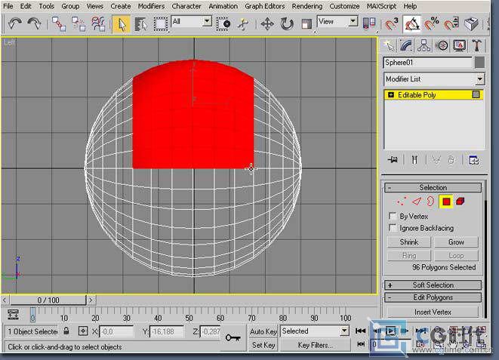Toggle the Window/Crossing selection icon
Viewport: 499px width, 360px height.
pyautogui.click(x=223, y=24)
